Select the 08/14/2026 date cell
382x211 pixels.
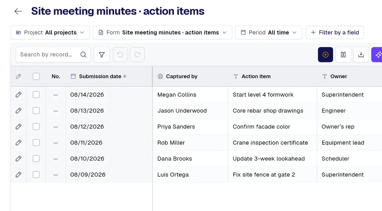click(109, 95)
